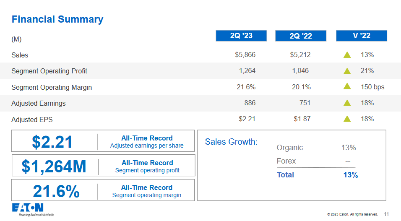Click the $1,264M record figure

pos(54,166)
